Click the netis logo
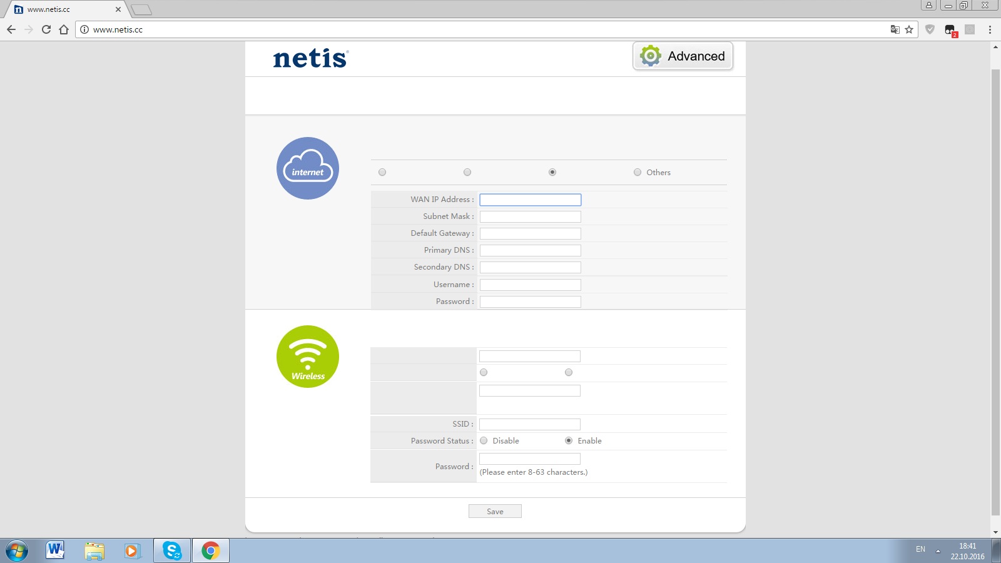The width and height of the screenshot is (1001, 563). pyautogui.click(x=310, y=59)
